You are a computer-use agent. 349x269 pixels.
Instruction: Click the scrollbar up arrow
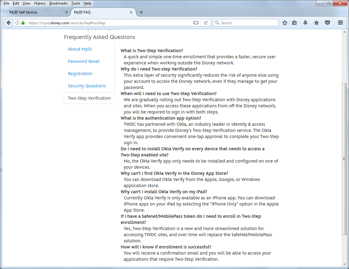point(344,32)
